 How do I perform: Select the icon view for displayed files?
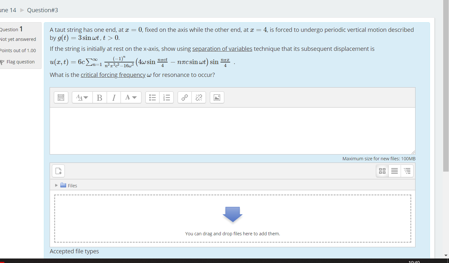coord(382,171)
